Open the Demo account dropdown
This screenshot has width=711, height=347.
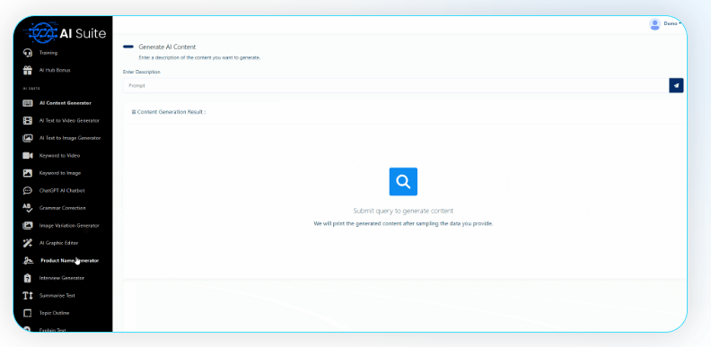pyautogui.click(x=672, y=23)
